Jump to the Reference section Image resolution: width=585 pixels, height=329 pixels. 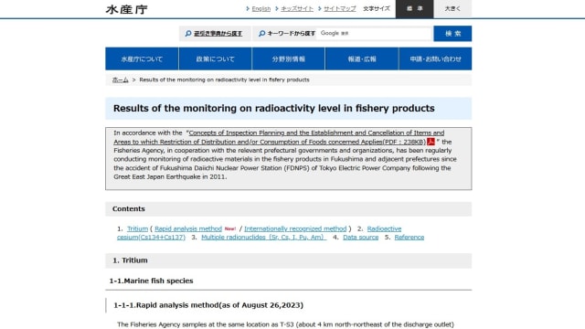pyautogui.click(x=409, y=238)
